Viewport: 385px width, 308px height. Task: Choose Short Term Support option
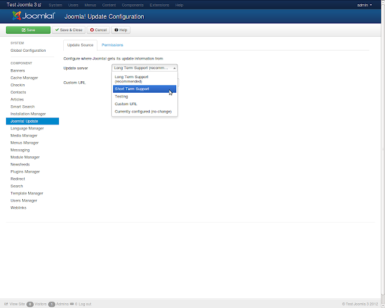pyautogui.click(x=144, y=89)
